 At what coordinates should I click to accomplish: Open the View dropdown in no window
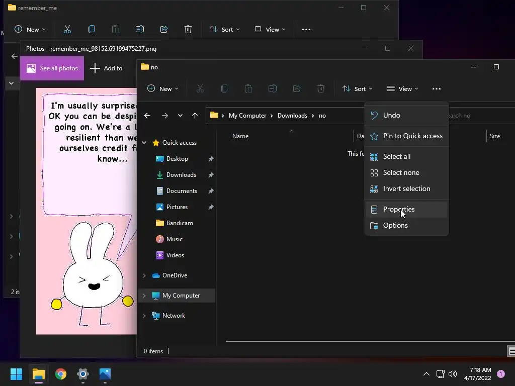coord(402,89)
